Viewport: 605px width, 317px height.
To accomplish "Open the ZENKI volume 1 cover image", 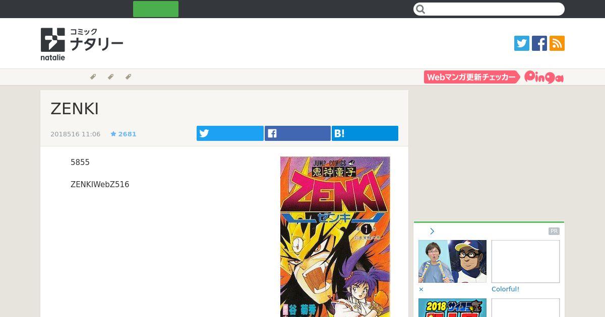I will pos(335,236).
